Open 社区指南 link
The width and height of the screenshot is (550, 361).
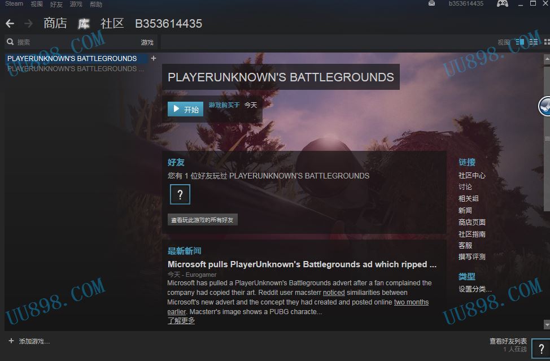pyautogui.click(x=472, y=234)
